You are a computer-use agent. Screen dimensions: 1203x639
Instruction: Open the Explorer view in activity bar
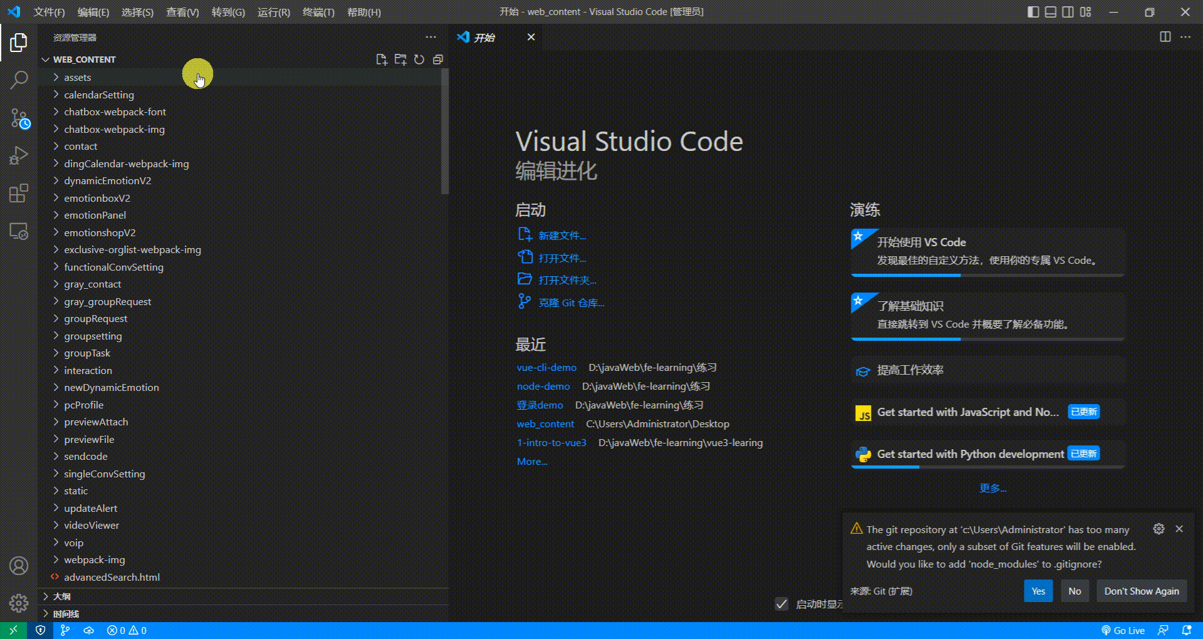click(x=19, y=43)
